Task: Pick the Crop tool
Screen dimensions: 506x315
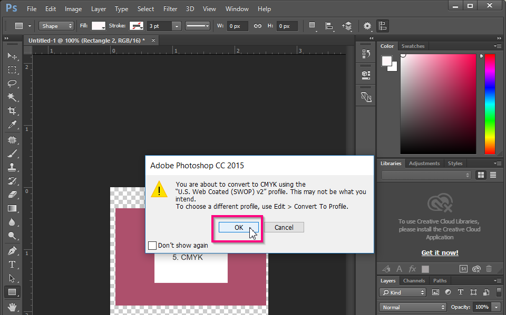Action: 12,111
